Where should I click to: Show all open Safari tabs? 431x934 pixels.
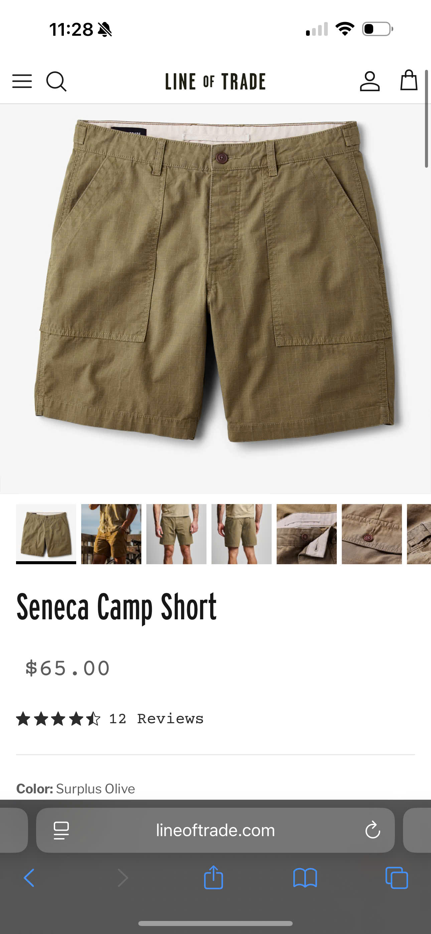click(397, 878)
